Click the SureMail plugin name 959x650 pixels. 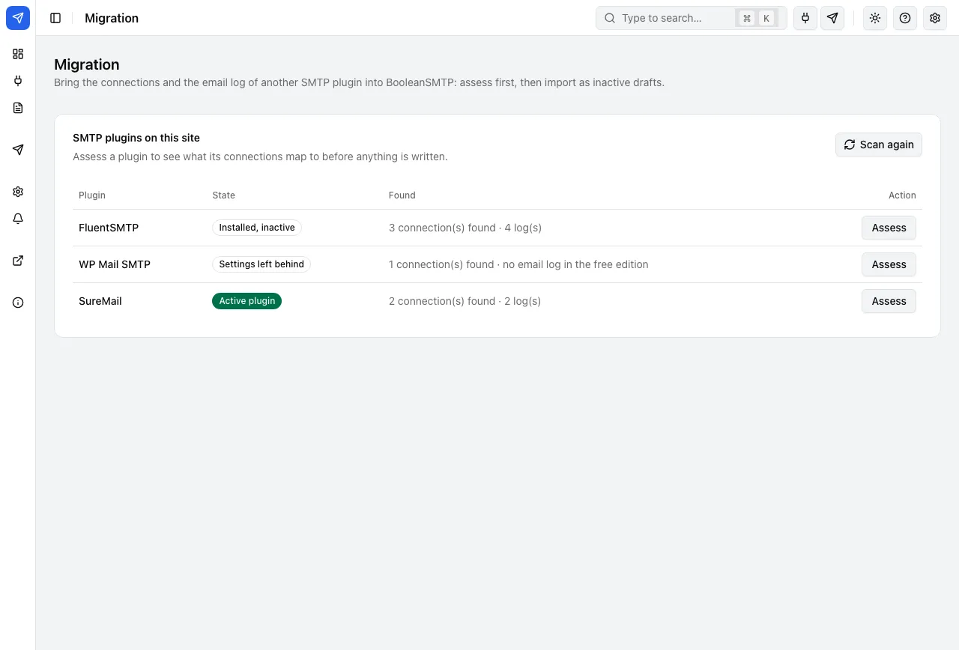(100, 301)
